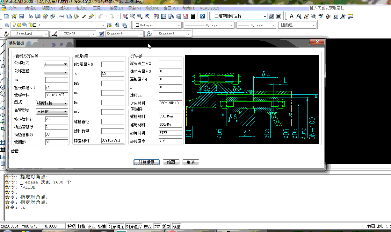Click the 取消 button in the dialog

[191, 162]
